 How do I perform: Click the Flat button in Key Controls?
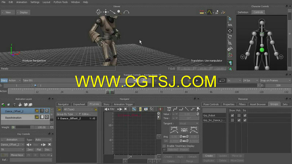coord(39,150)
